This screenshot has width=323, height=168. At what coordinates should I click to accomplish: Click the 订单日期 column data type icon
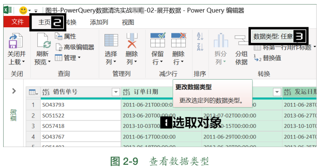[126, 92]
